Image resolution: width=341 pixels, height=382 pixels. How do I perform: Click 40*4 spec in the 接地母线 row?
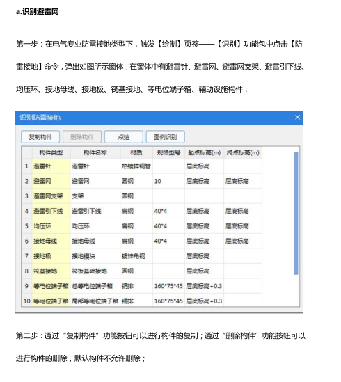168,241
